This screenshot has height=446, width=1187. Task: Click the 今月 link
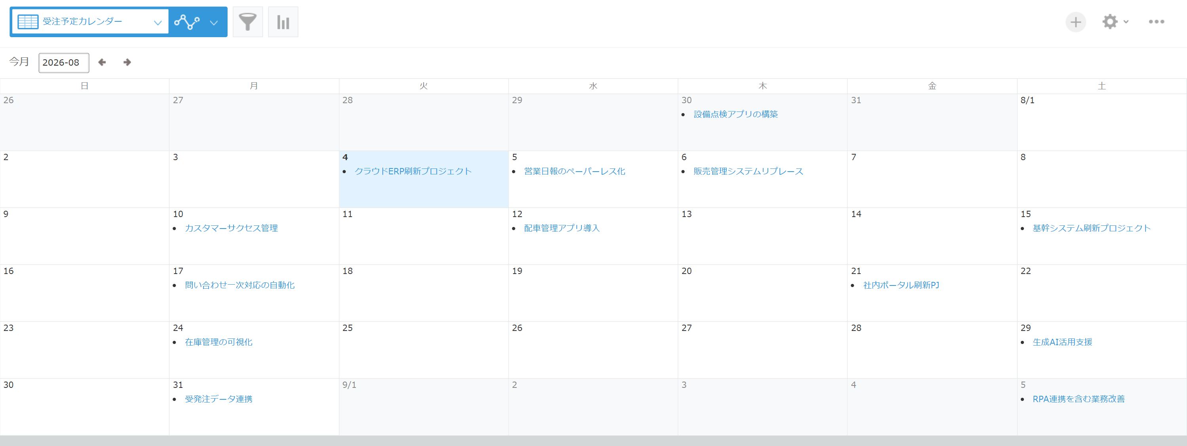19,62
